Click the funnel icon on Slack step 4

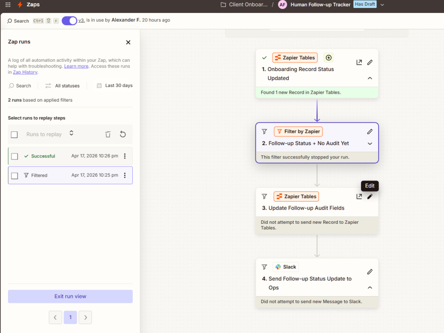point(264,267)
